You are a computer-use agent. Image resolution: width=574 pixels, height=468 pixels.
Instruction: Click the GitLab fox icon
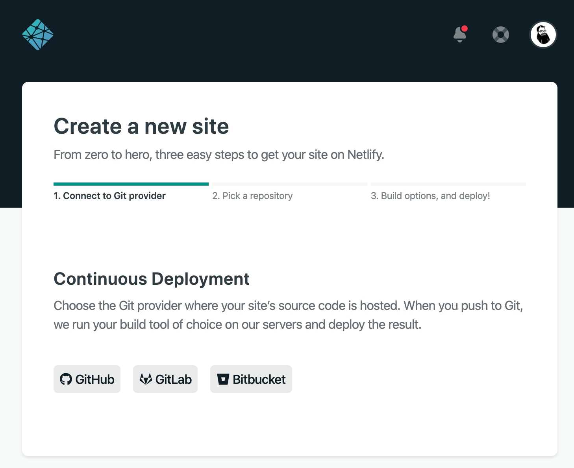tap(146, 379)
